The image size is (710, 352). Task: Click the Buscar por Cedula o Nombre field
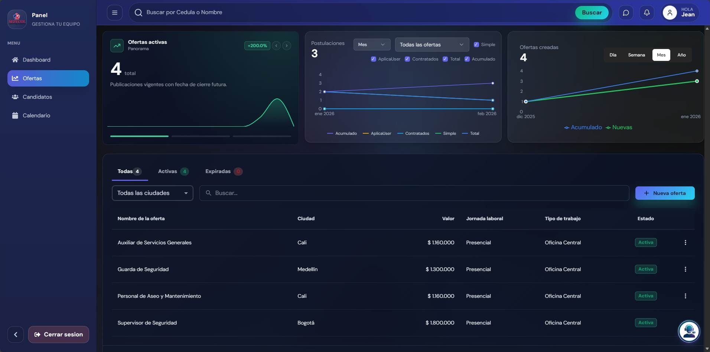pyautogui.click(x=260, y=12)
